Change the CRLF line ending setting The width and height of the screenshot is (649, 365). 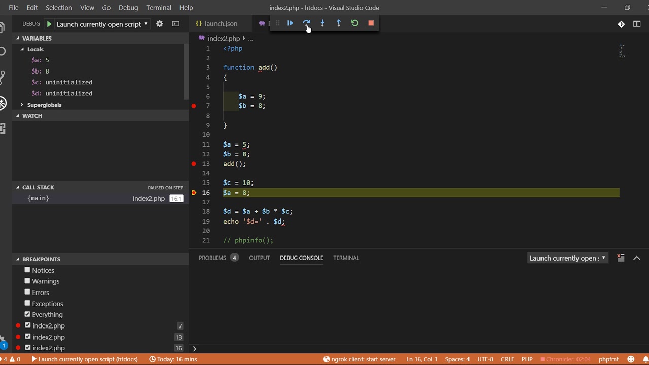(x=507, y=359)
